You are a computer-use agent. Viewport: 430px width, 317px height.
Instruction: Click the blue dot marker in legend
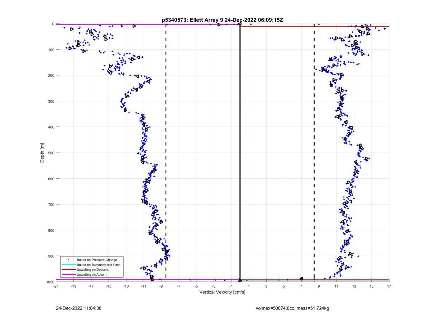68,259
